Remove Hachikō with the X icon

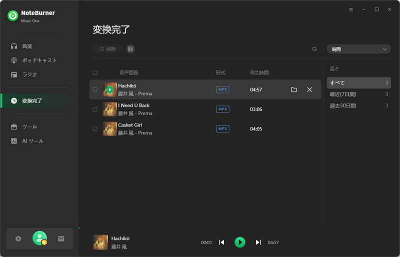click(309, 89)
